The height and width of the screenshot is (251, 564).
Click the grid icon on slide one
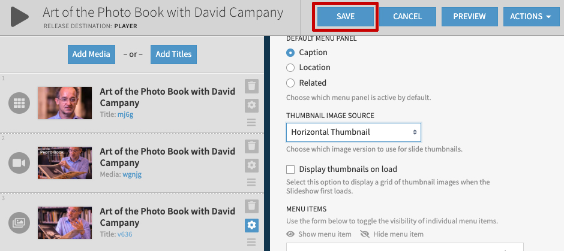(19, 103)
